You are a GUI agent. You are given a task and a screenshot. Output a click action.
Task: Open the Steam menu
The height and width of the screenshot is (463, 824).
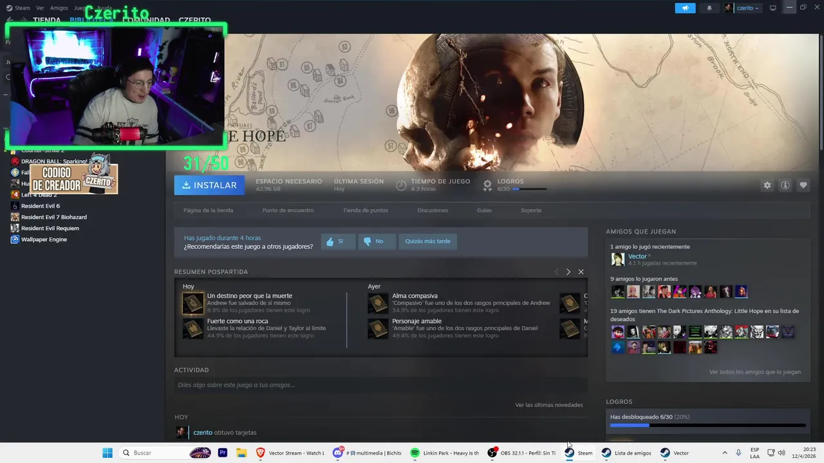[x=18, y=8]
